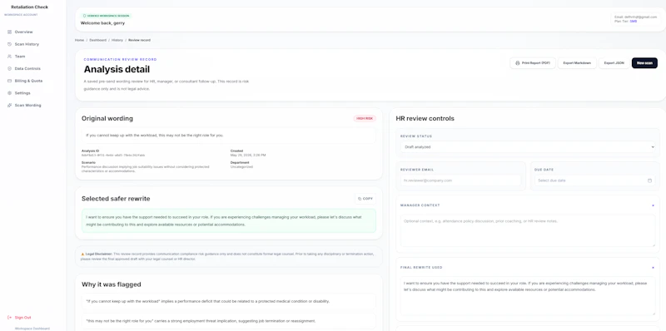The height and width of the screenshot is (331, 666).
Task: Click the SMB plan tier link
Action: (634, 21)
